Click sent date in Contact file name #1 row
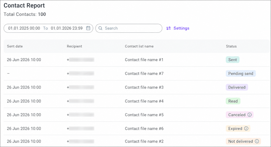Image resolution: width=271 pixels, height=147 pixels. (24, 60)
